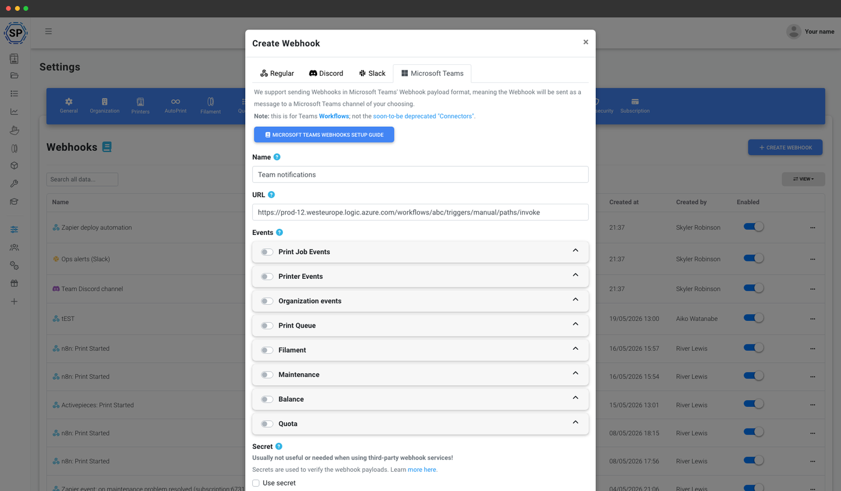Open the filament spool sidebar icon
The width and height of the screenshot is (841, 491).
tap(14, 148)
